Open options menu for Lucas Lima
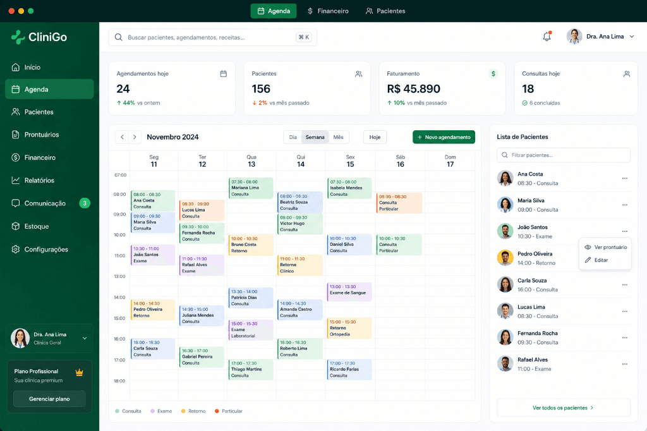The width and height of the screenshot is (647, 431). point(625,312)
